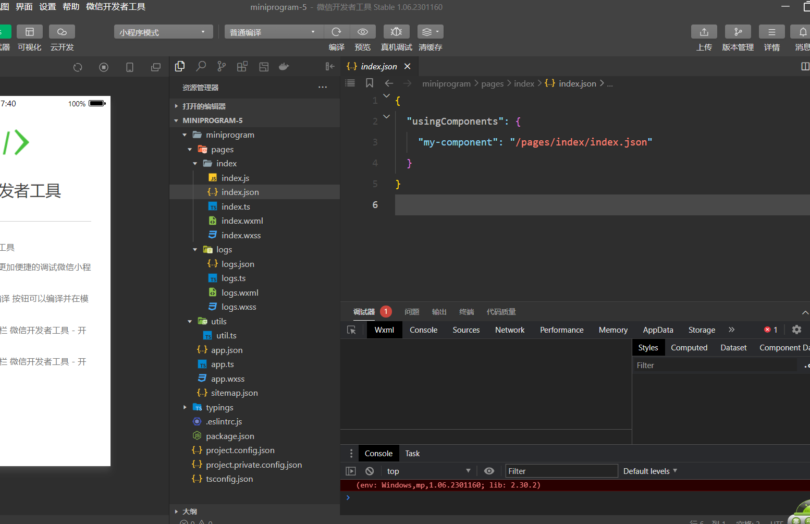Start real device debugging (真机调试)
The height and width of the screenshot is (524, 810).
(x=397, y=32)
